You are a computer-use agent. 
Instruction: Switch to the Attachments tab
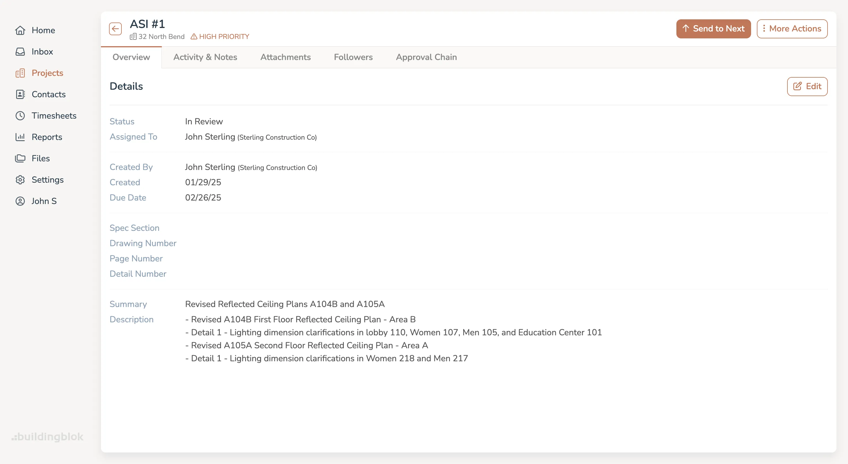click(x=286, y=57)
